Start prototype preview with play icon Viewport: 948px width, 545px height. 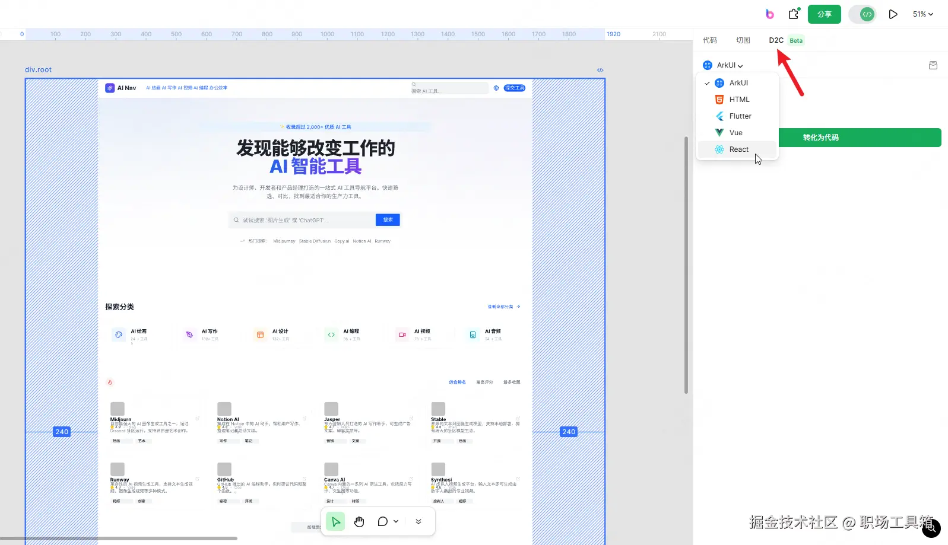coord(893,14)
